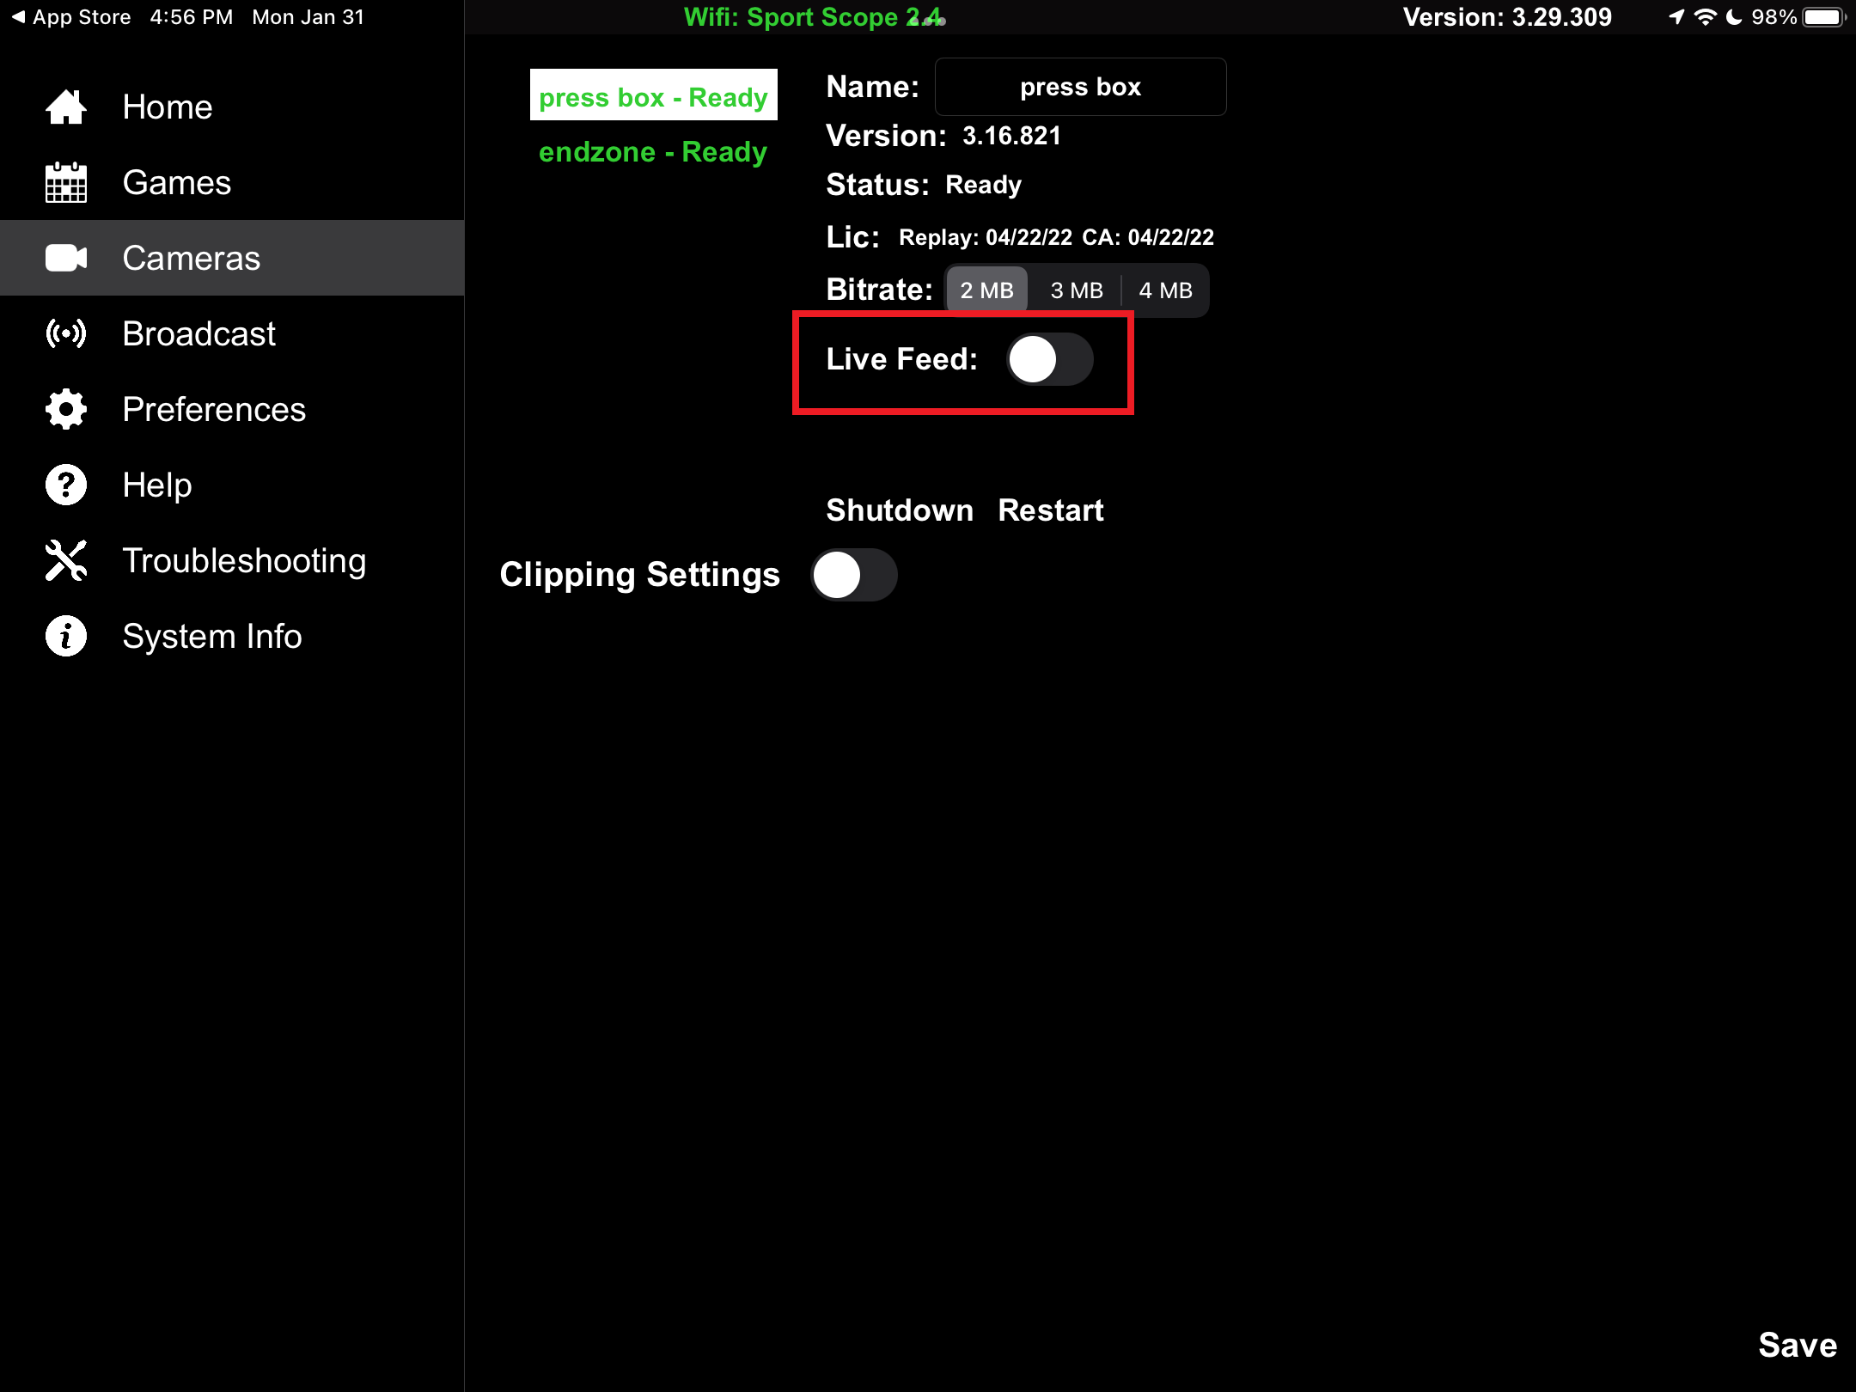
Task: Open Preferences via gear icon
Action: pos(66,409)
